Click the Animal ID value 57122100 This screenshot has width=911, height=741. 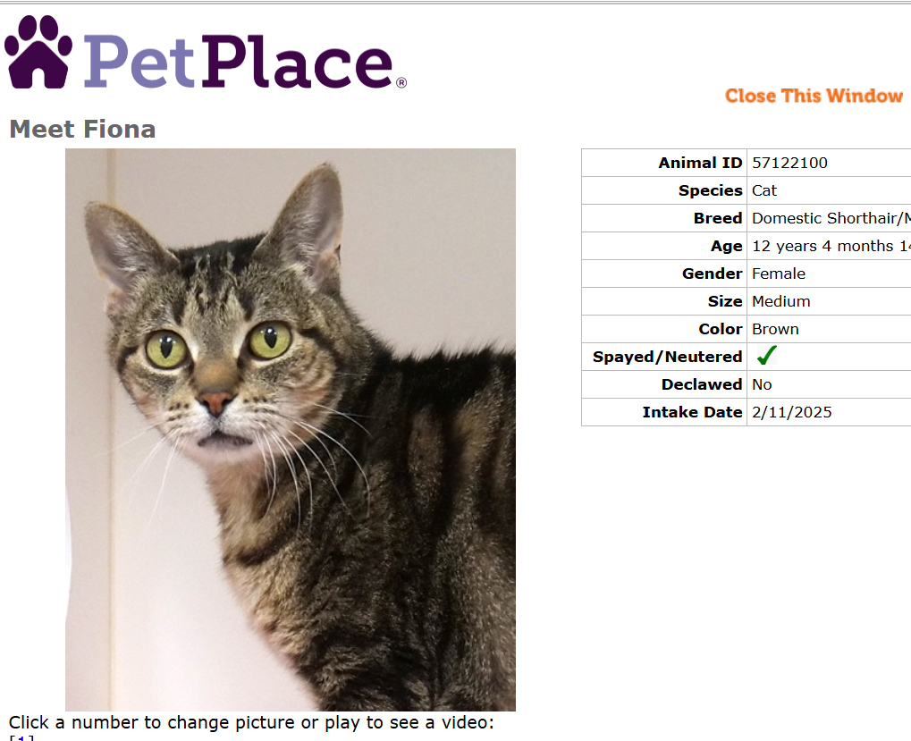coord(789,163)
